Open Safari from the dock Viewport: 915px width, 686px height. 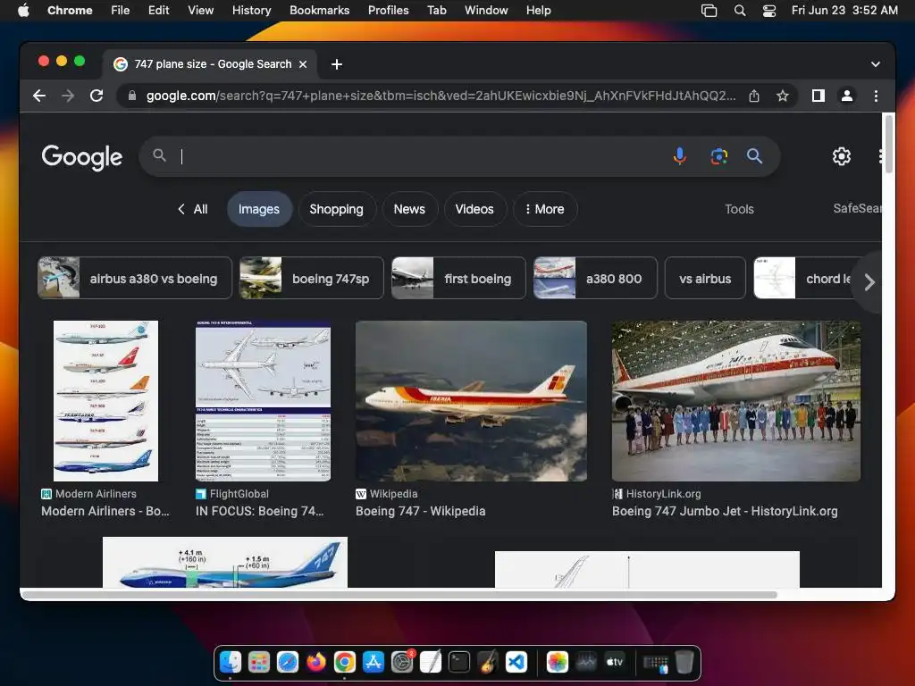pyautogui.click(x=287, y=662)
